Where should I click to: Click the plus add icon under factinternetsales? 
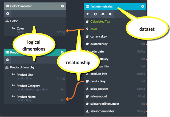pos(88,14)
